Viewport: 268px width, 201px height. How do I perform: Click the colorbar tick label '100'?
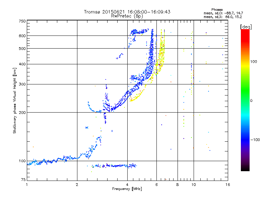(254, 62)
